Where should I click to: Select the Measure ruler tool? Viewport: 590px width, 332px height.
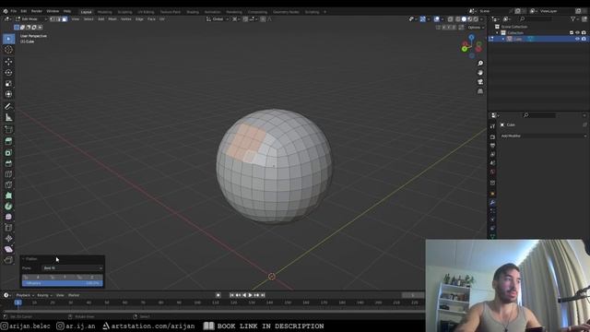8,117
